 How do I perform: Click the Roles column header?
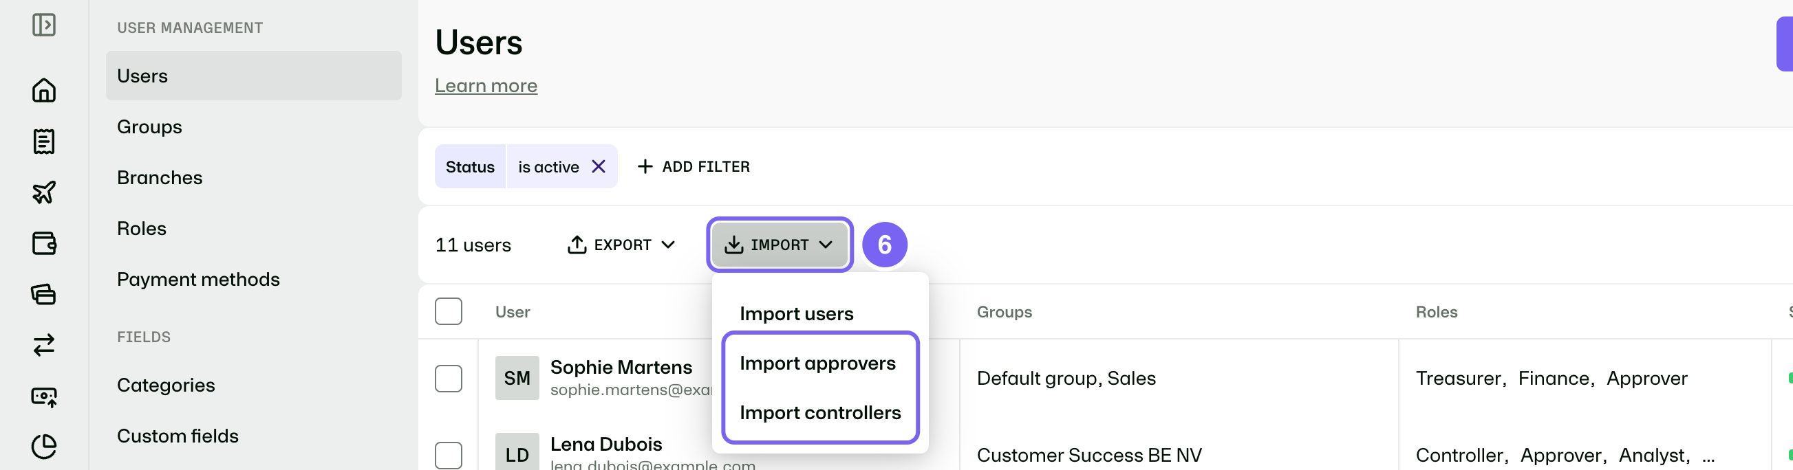point(1436,311)
